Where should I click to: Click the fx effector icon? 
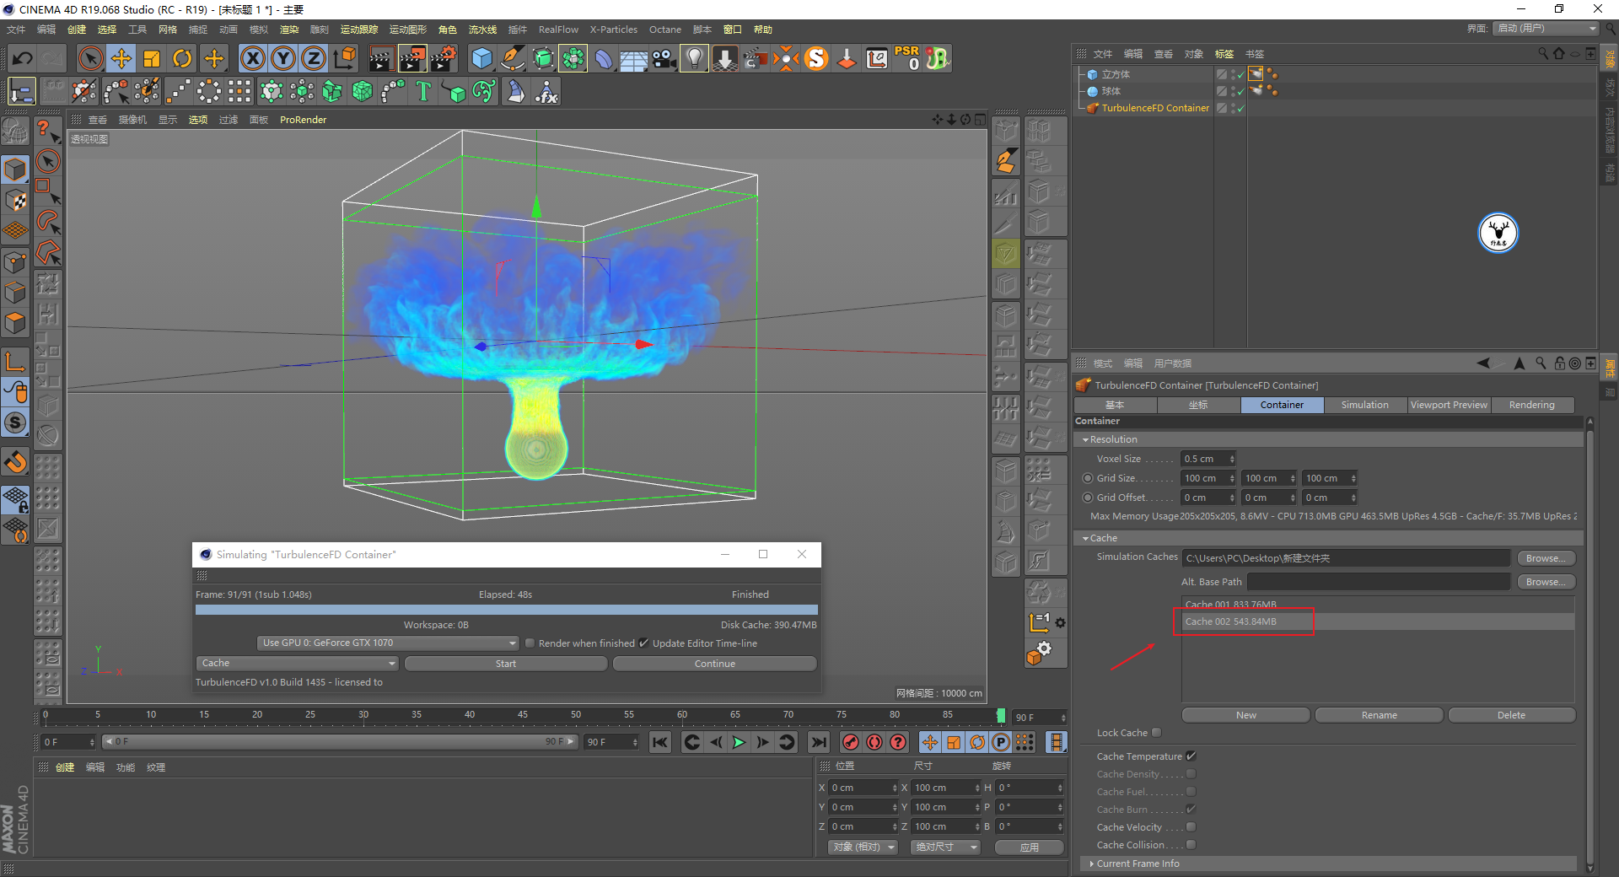coord(546,91)
